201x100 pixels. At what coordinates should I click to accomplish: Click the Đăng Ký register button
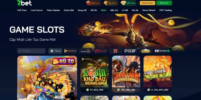[164, 3]
